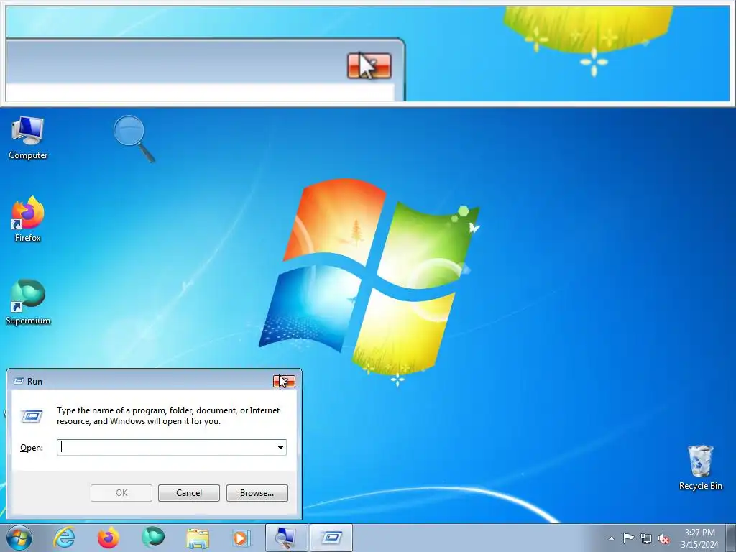
Task: Launch Internet Explorer from taskbar
Action: (64, 538)
